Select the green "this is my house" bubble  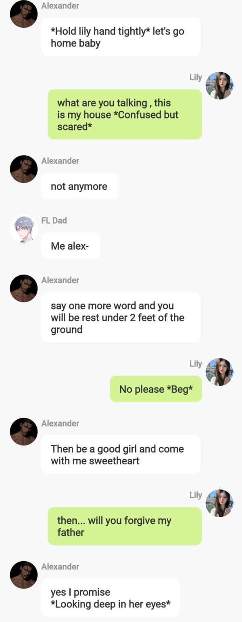(125, 114)
